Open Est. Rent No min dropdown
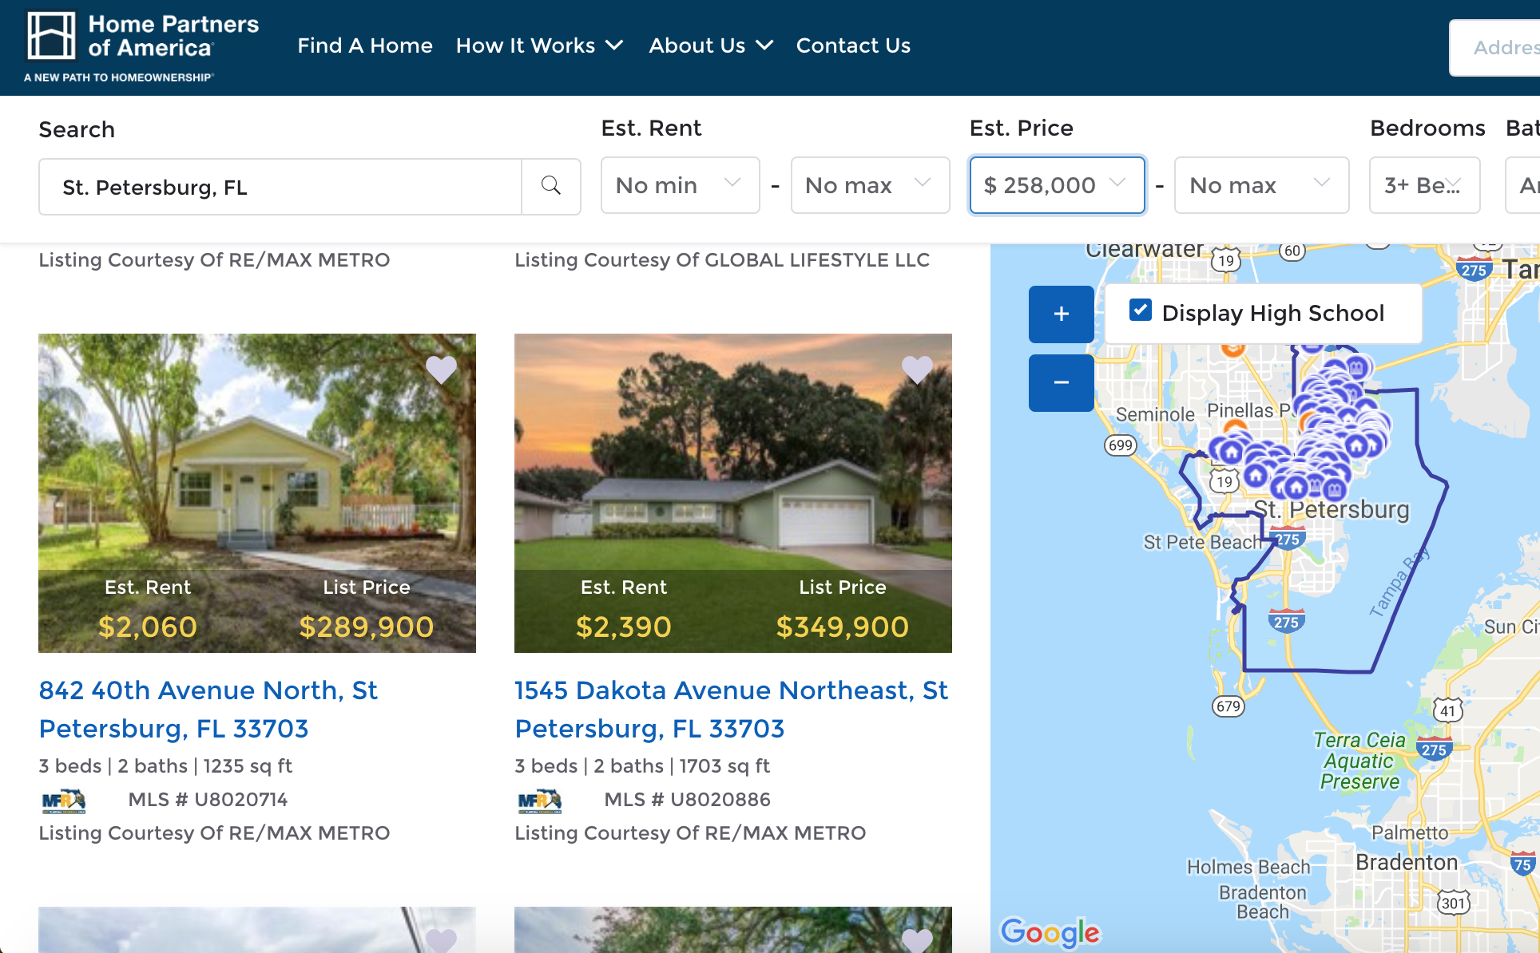This screenshot has width=1540, height=953. (679, 186)
